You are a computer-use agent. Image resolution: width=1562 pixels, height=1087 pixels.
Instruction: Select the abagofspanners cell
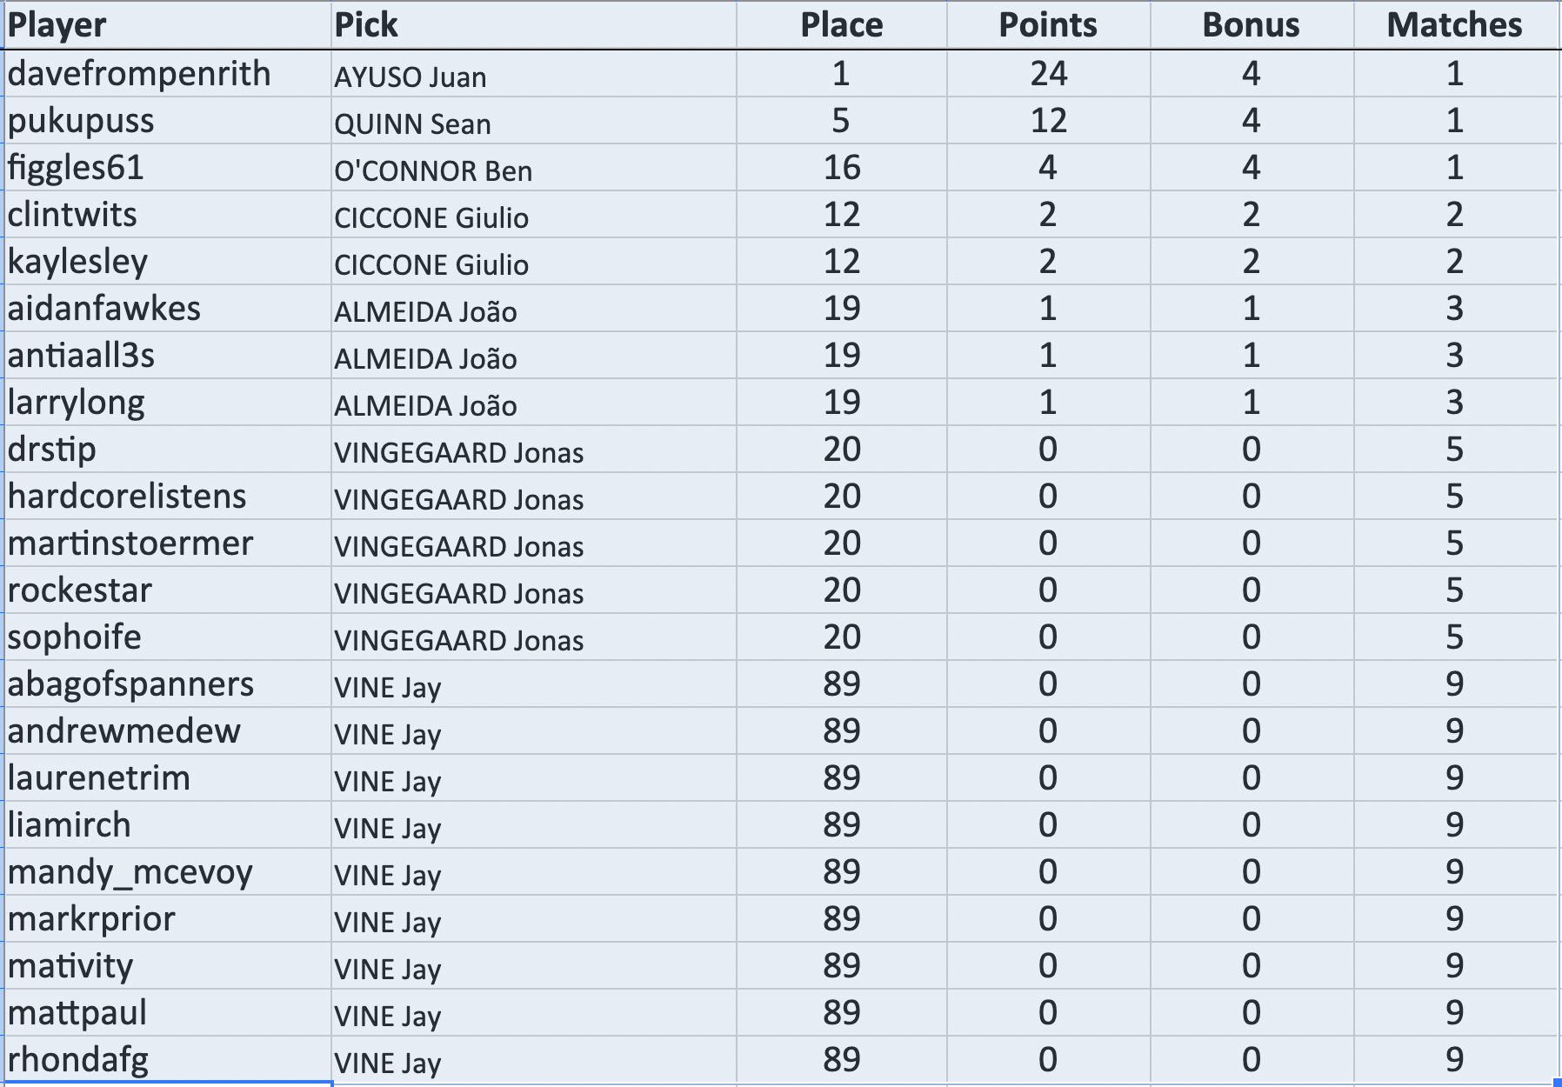click(x=130, y=684)
